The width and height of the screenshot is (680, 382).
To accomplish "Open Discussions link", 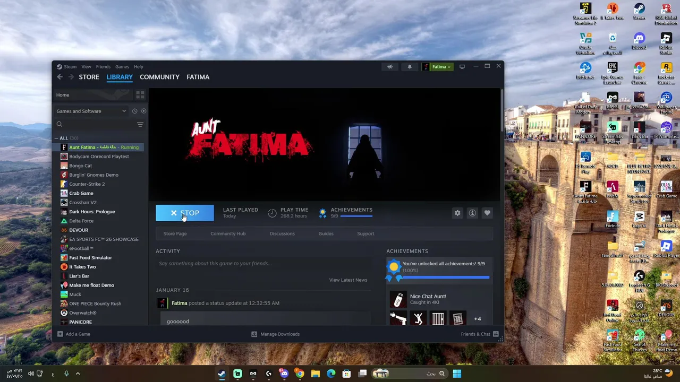I will pyautogui.click(x=282, y=233).
